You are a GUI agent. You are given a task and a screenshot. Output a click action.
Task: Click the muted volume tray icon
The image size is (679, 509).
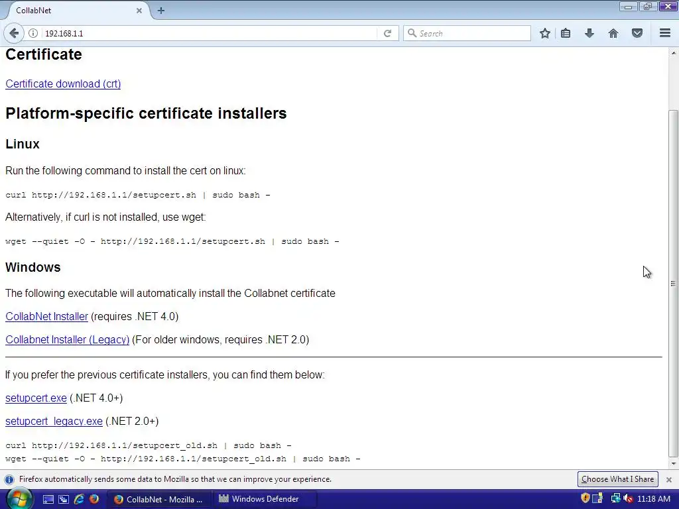(x=627, y=498)
